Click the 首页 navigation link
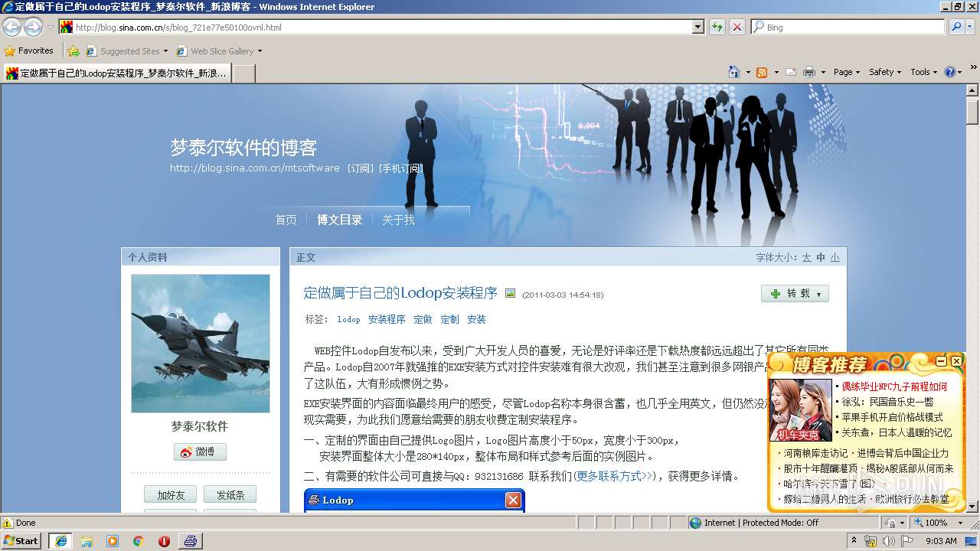980x551 pixels. point(286,220)
